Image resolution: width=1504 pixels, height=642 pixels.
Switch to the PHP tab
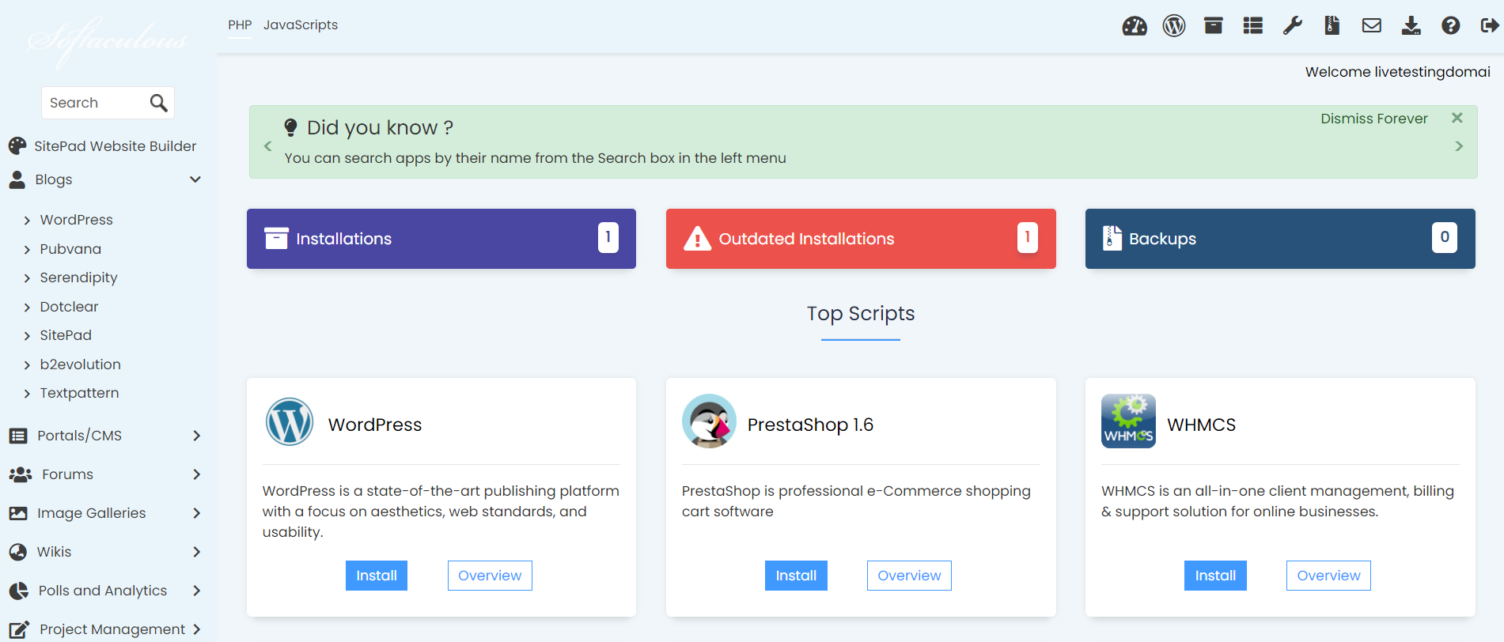coord(240,25)
